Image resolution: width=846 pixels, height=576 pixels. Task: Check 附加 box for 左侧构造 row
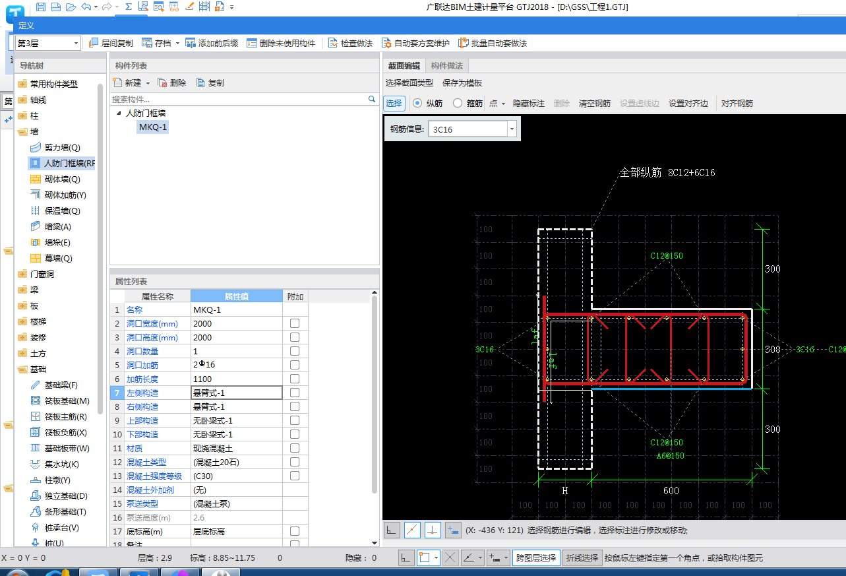[x=295, y=393]
